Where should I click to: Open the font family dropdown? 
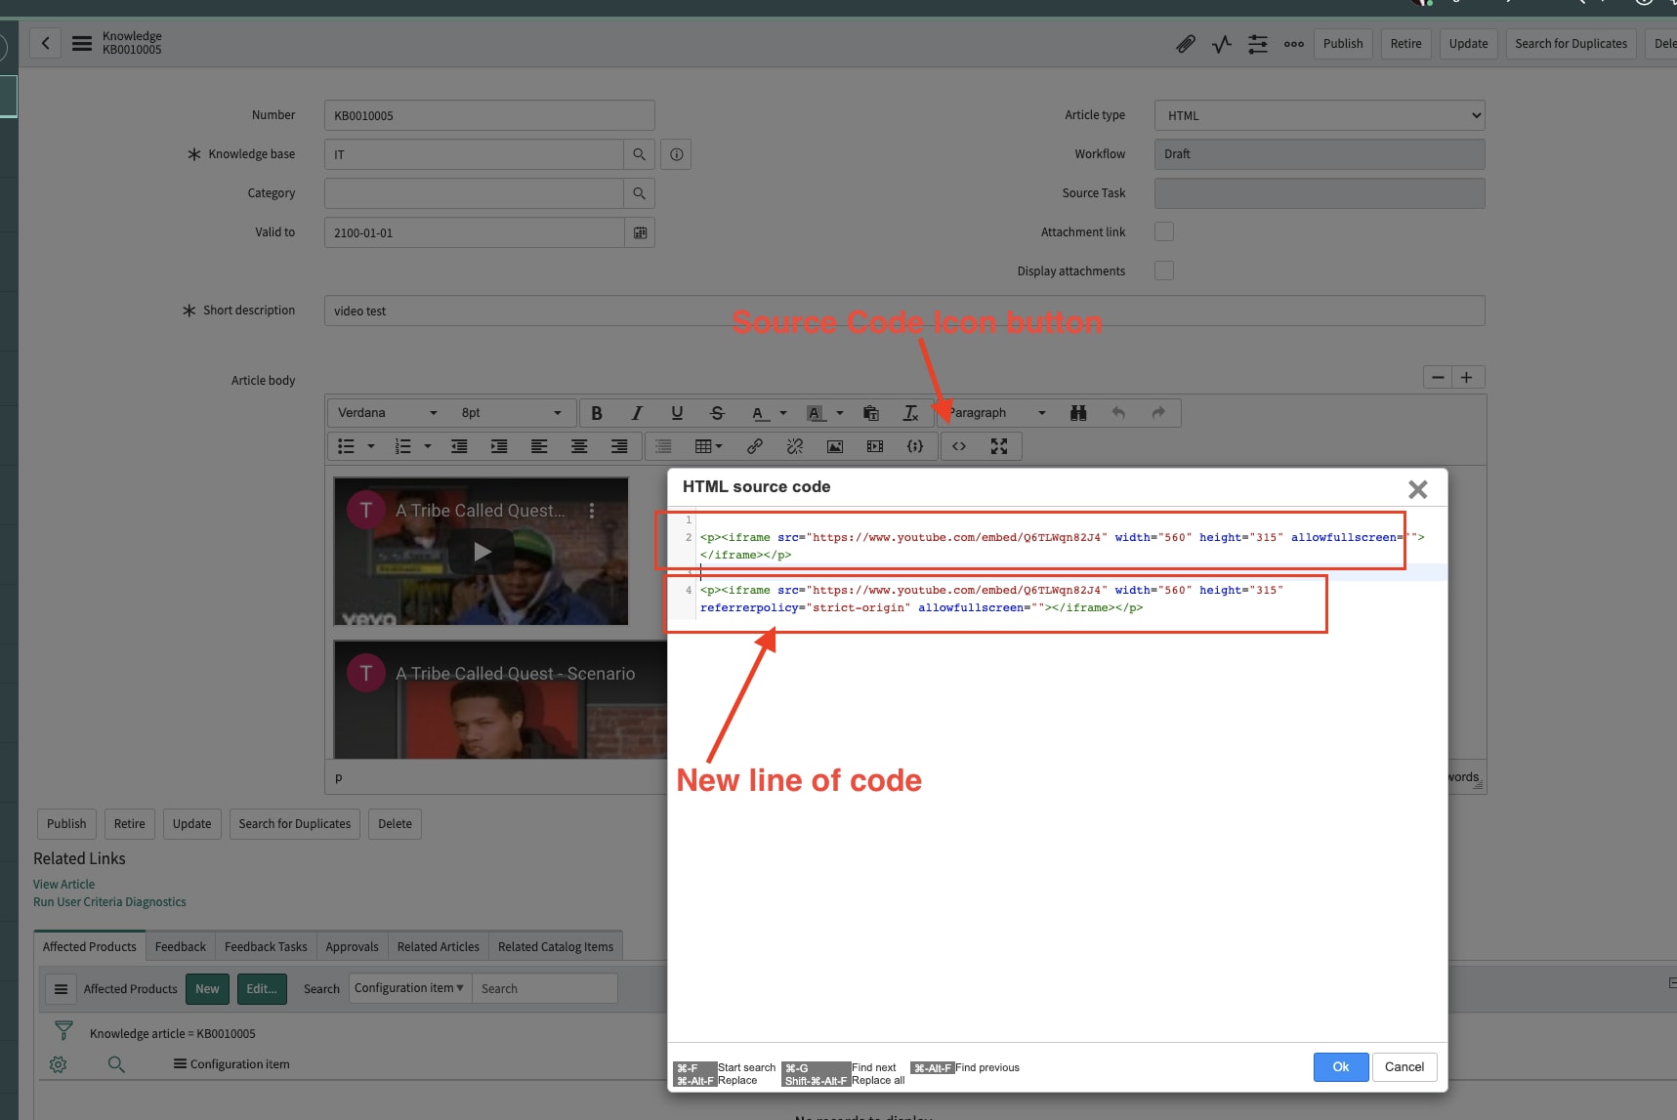(386, 412)
